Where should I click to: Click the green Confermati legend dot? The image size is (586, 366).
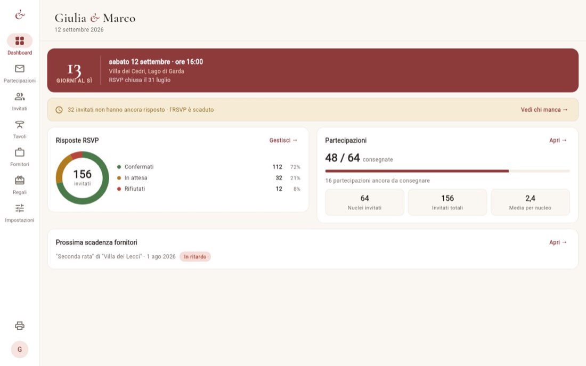[x=119, y=167]
